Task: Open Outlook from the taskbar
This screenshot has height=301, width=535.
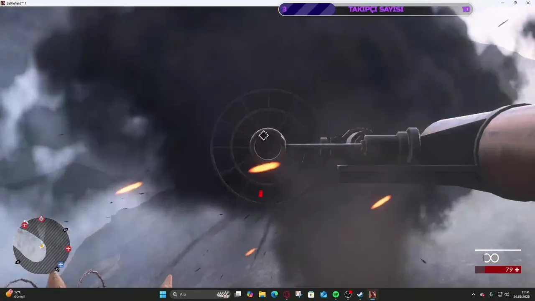Action: [x=324, y=294]
